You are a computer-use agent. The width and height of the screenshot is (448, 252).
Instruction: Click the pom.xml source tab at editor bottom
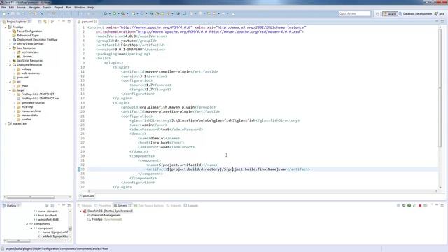(x=87, y=196)
